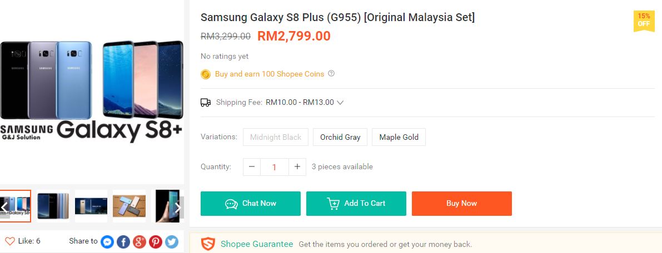This screenshot has width=662, height=253.
Task: Share listing on Google Plus
Action: [x=140, y=241]
